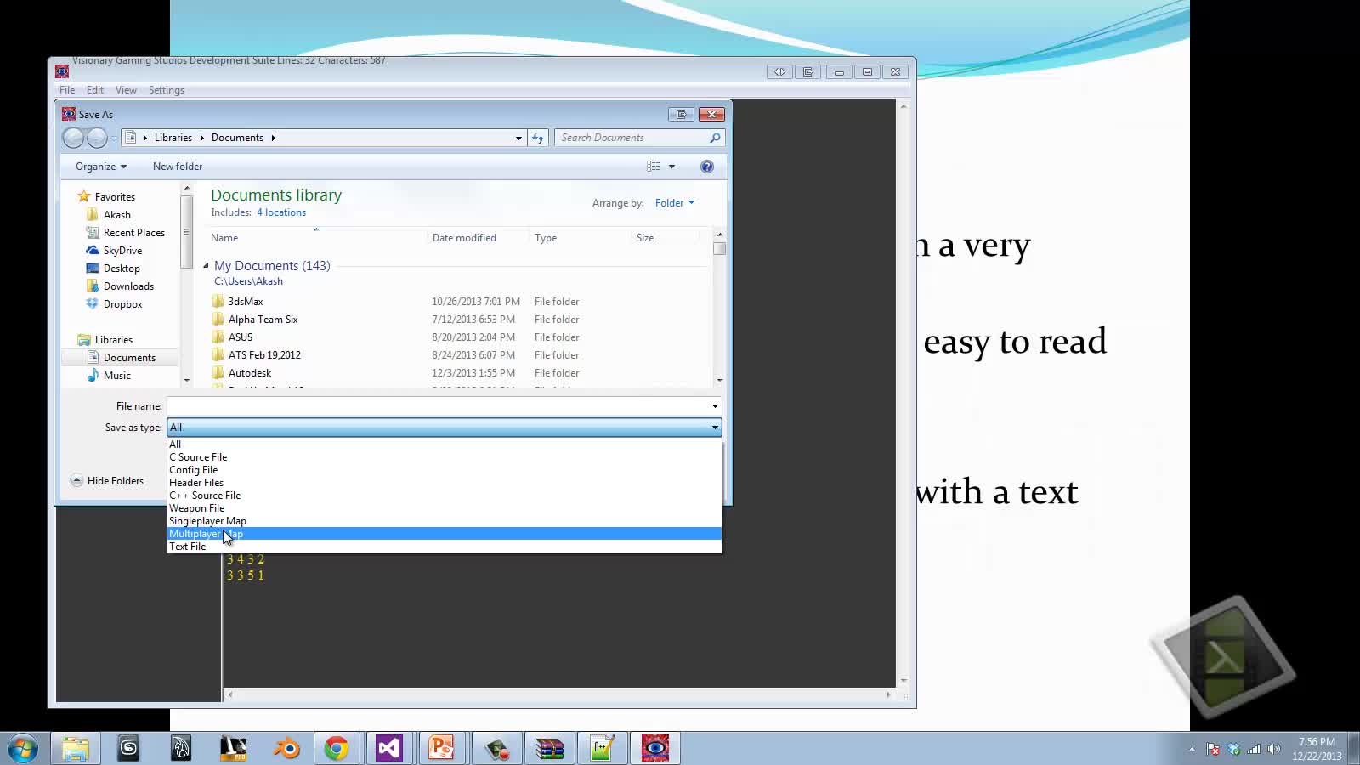Choose C++ Source File type
Viewport: 1360px width, 765px height.
click(205, 496)
